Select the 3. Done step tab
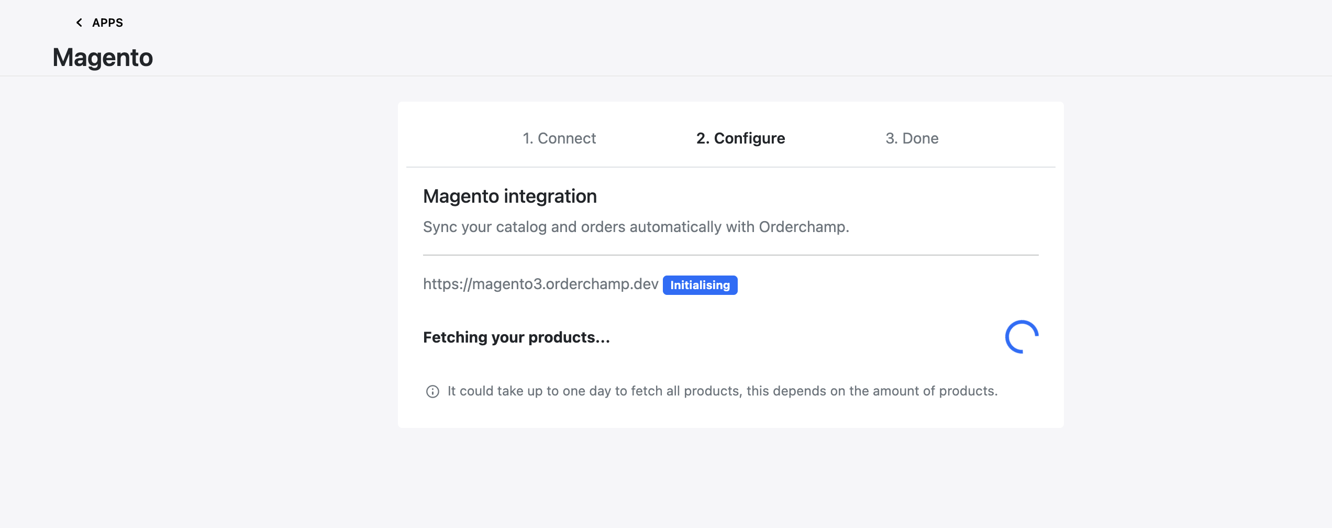The image size is (1332, 528). [912, 138]
